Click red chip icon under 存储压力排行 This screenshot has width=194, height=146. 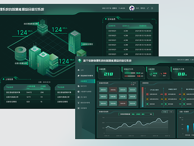tap(166, 94)
